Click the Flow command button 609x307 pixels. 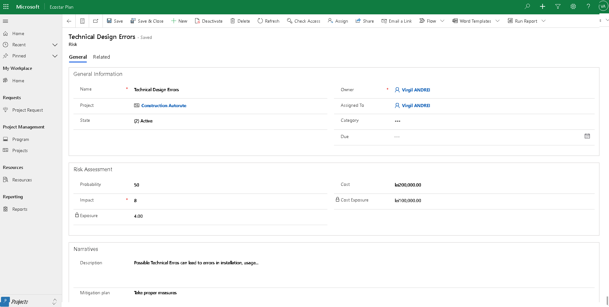(x=428, y=21)
